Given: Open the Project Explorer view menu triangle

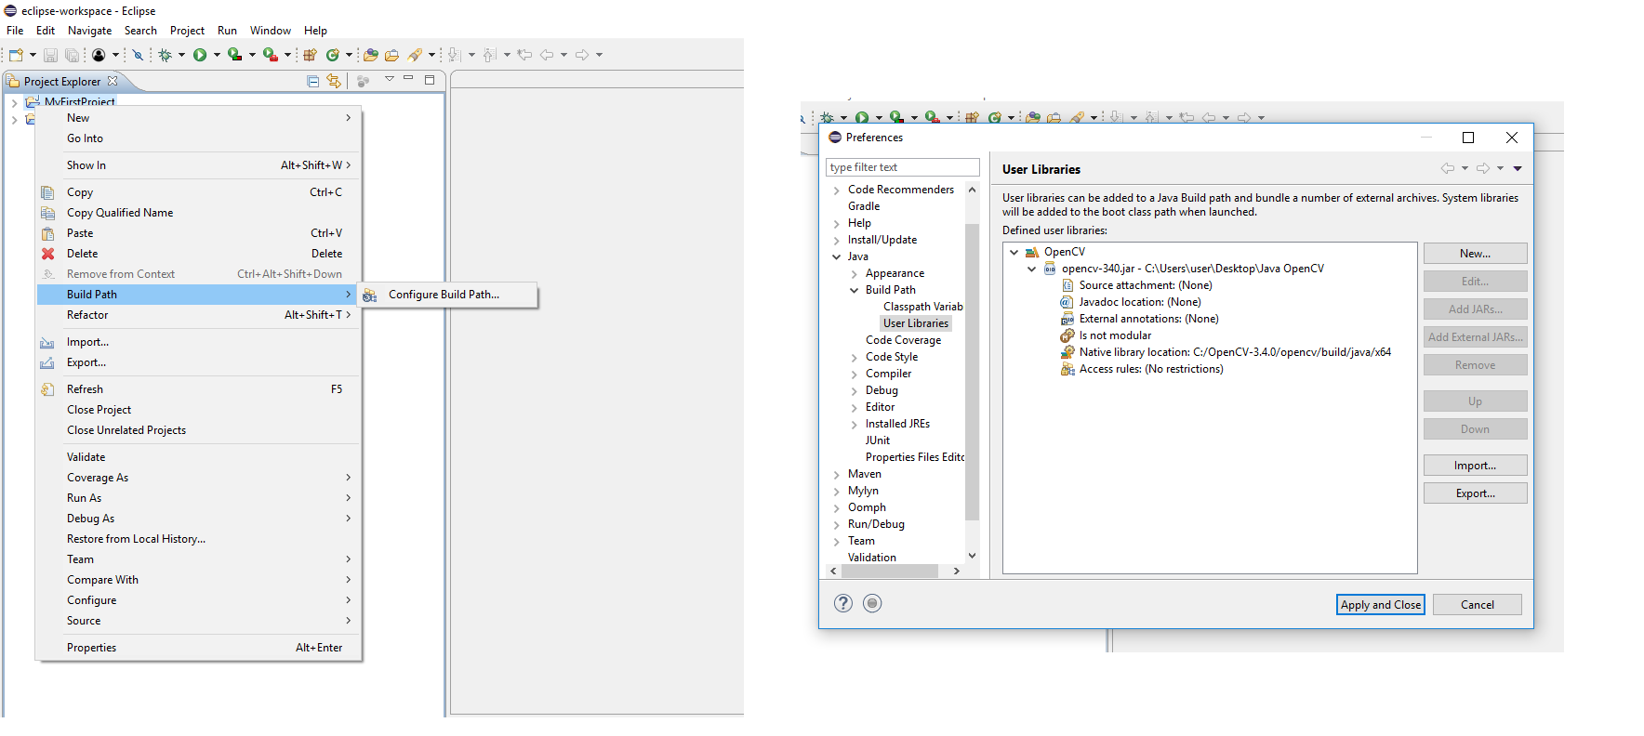Looking at the screenshot, I should tap(390, 79).
